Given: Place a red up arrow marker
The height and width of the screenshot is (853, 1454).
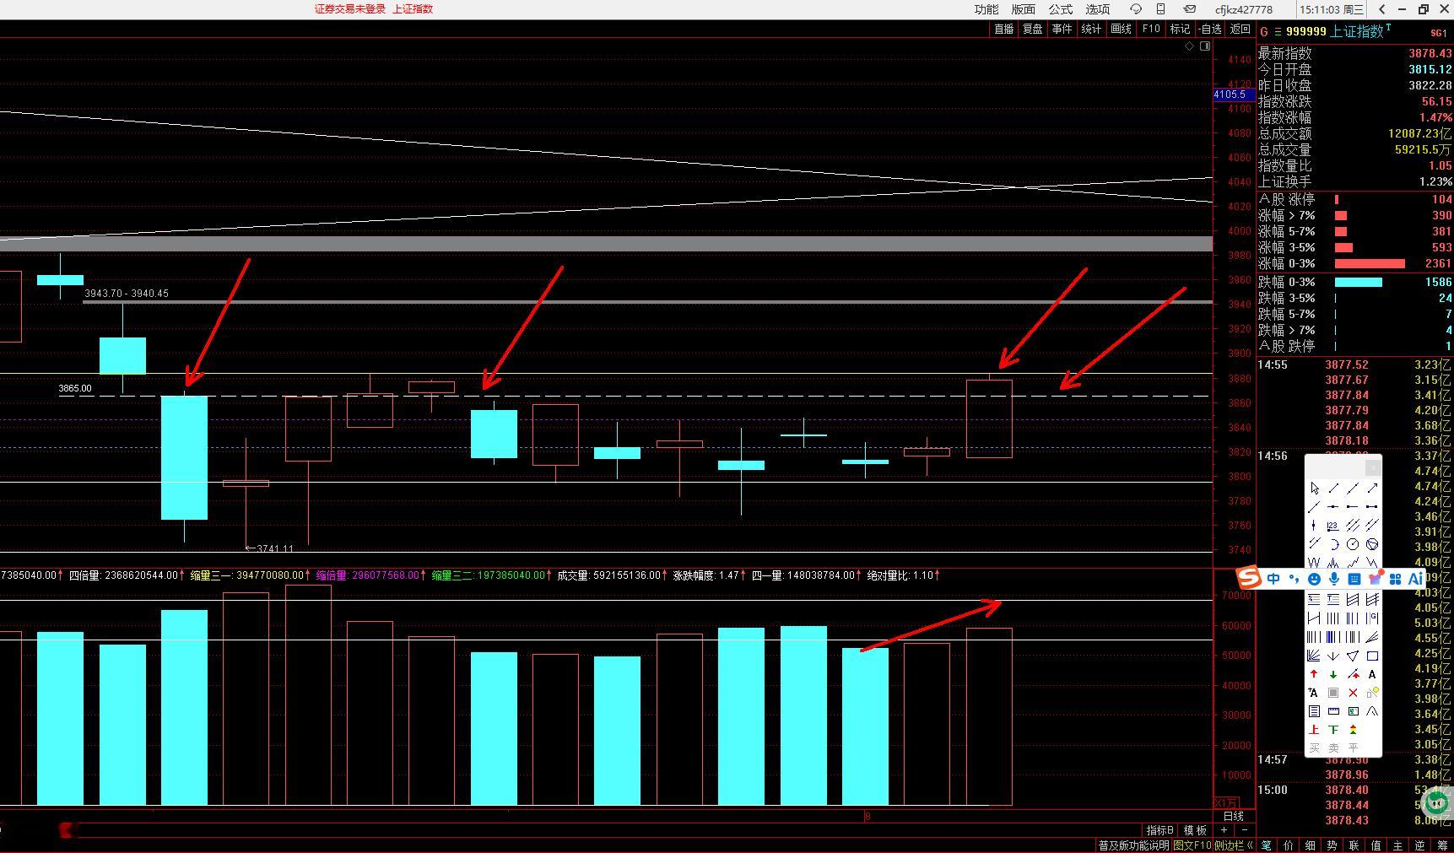Looking at the screenshot, I should click(x=1314, y=674).
